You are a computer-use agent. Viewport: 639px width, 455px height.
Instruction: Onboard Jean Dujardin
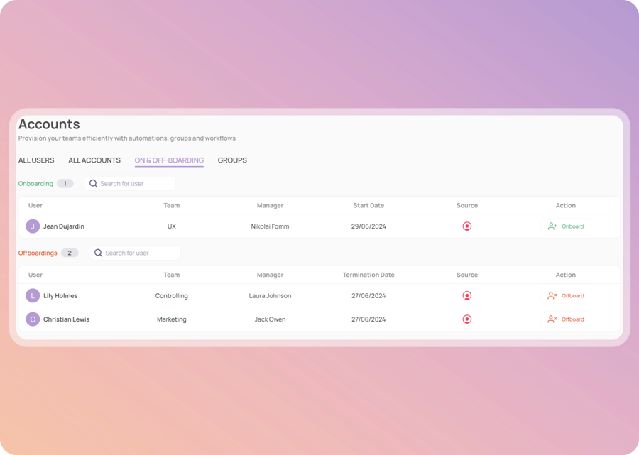(x=566, y=226)
